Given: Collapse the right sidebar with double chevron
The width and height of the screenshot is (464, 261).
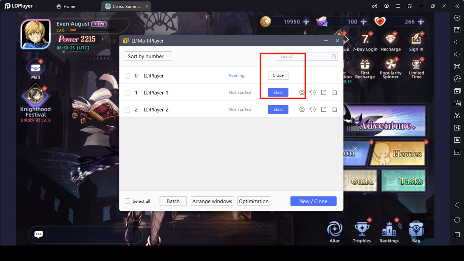Looking at the screenshot, I should (x=457, y=6).
